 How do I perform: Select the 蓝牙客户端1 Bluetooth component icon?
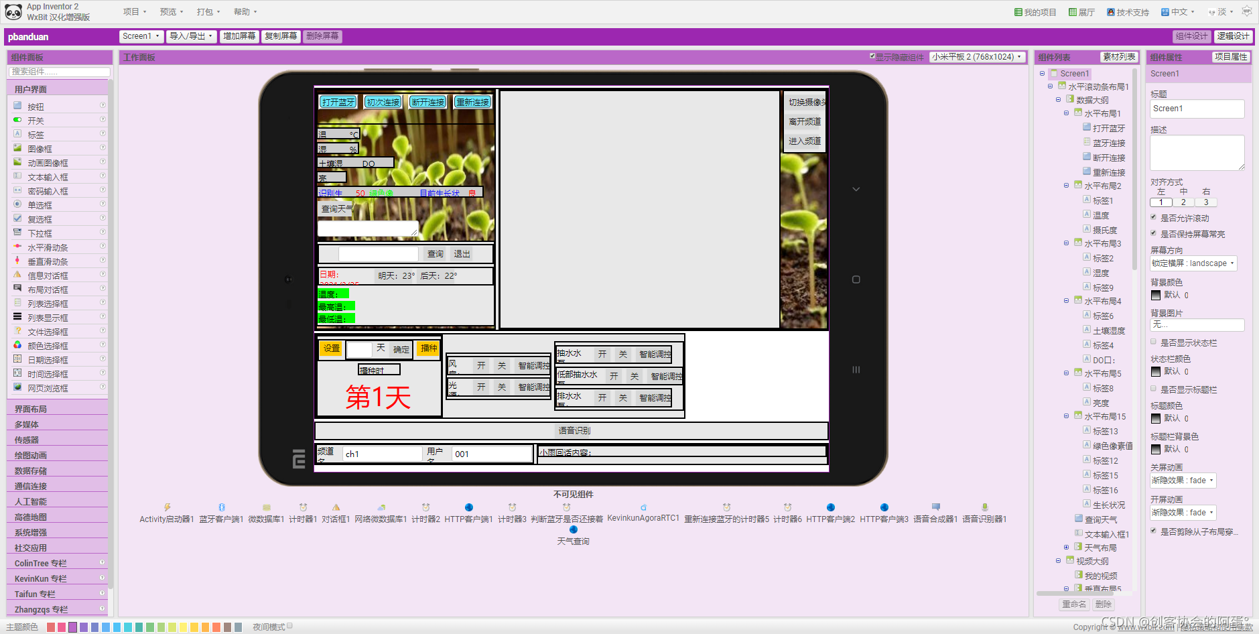point(221,507)
